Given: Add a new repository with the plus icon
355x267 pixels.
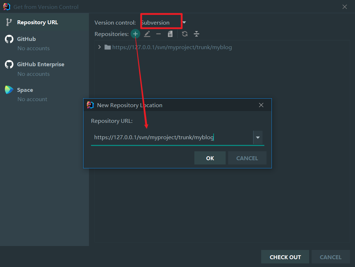Looking at the screenshot, I should pyautogui.click(x=135, y=34).
